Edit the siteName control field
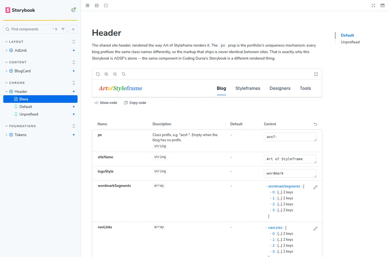Viewport: 389px width, 257px height. (290, 159)
